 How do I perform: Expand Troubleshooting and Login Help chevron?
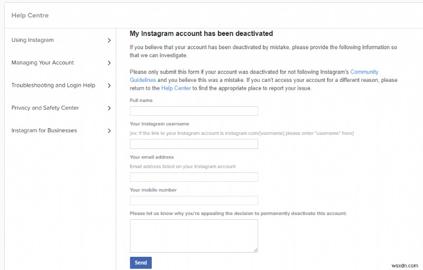(109, 86)
